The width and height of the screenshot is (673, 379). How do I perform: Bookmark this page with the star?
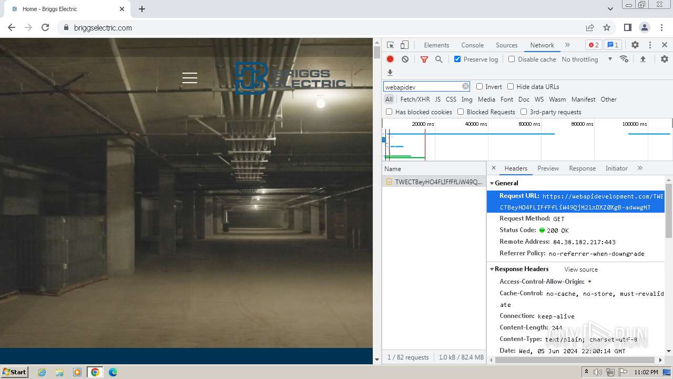[x=607, y=27]
